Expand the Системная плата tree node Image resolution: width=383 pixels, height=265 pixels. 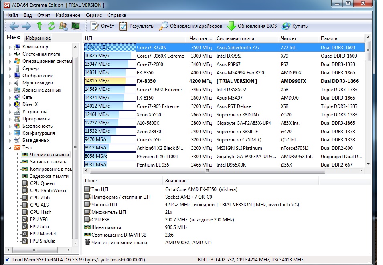pyautogui.click(x=10, y=54)
